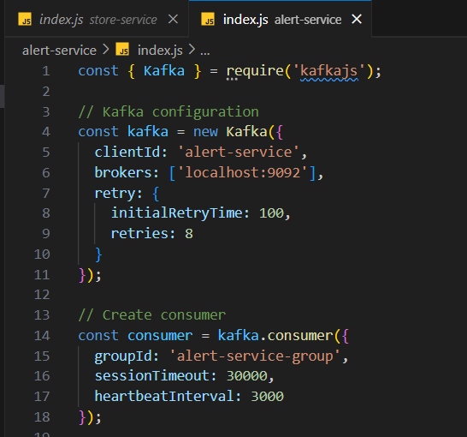Click the '// Create consumer' comment
The height and width of the screenshot is (437, 467).
[152, 315]
